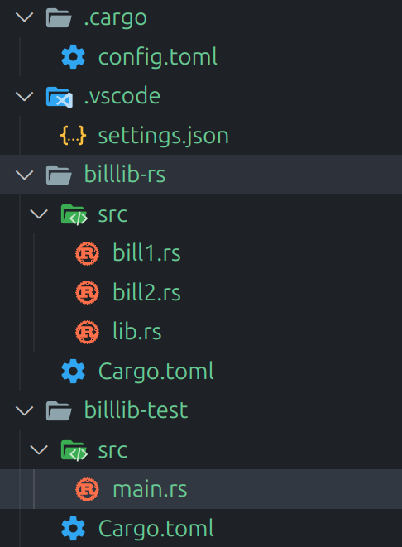The height and width of the screenshot is (547, 402).
Task: Click the Rust icon next to lib.rs
Action: (x=87, y=332)
